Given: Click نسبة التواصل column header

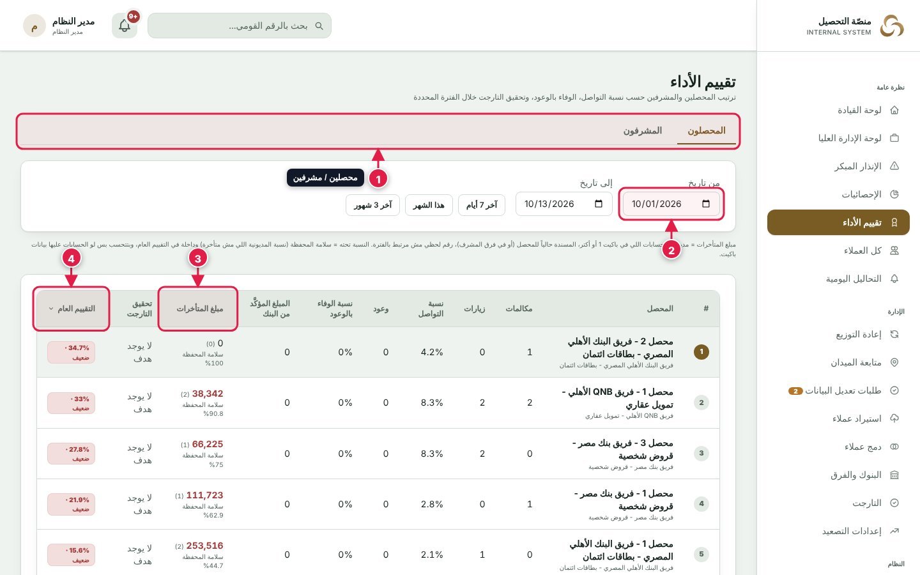Looking at the screenshot, I should tap(431, 309).
